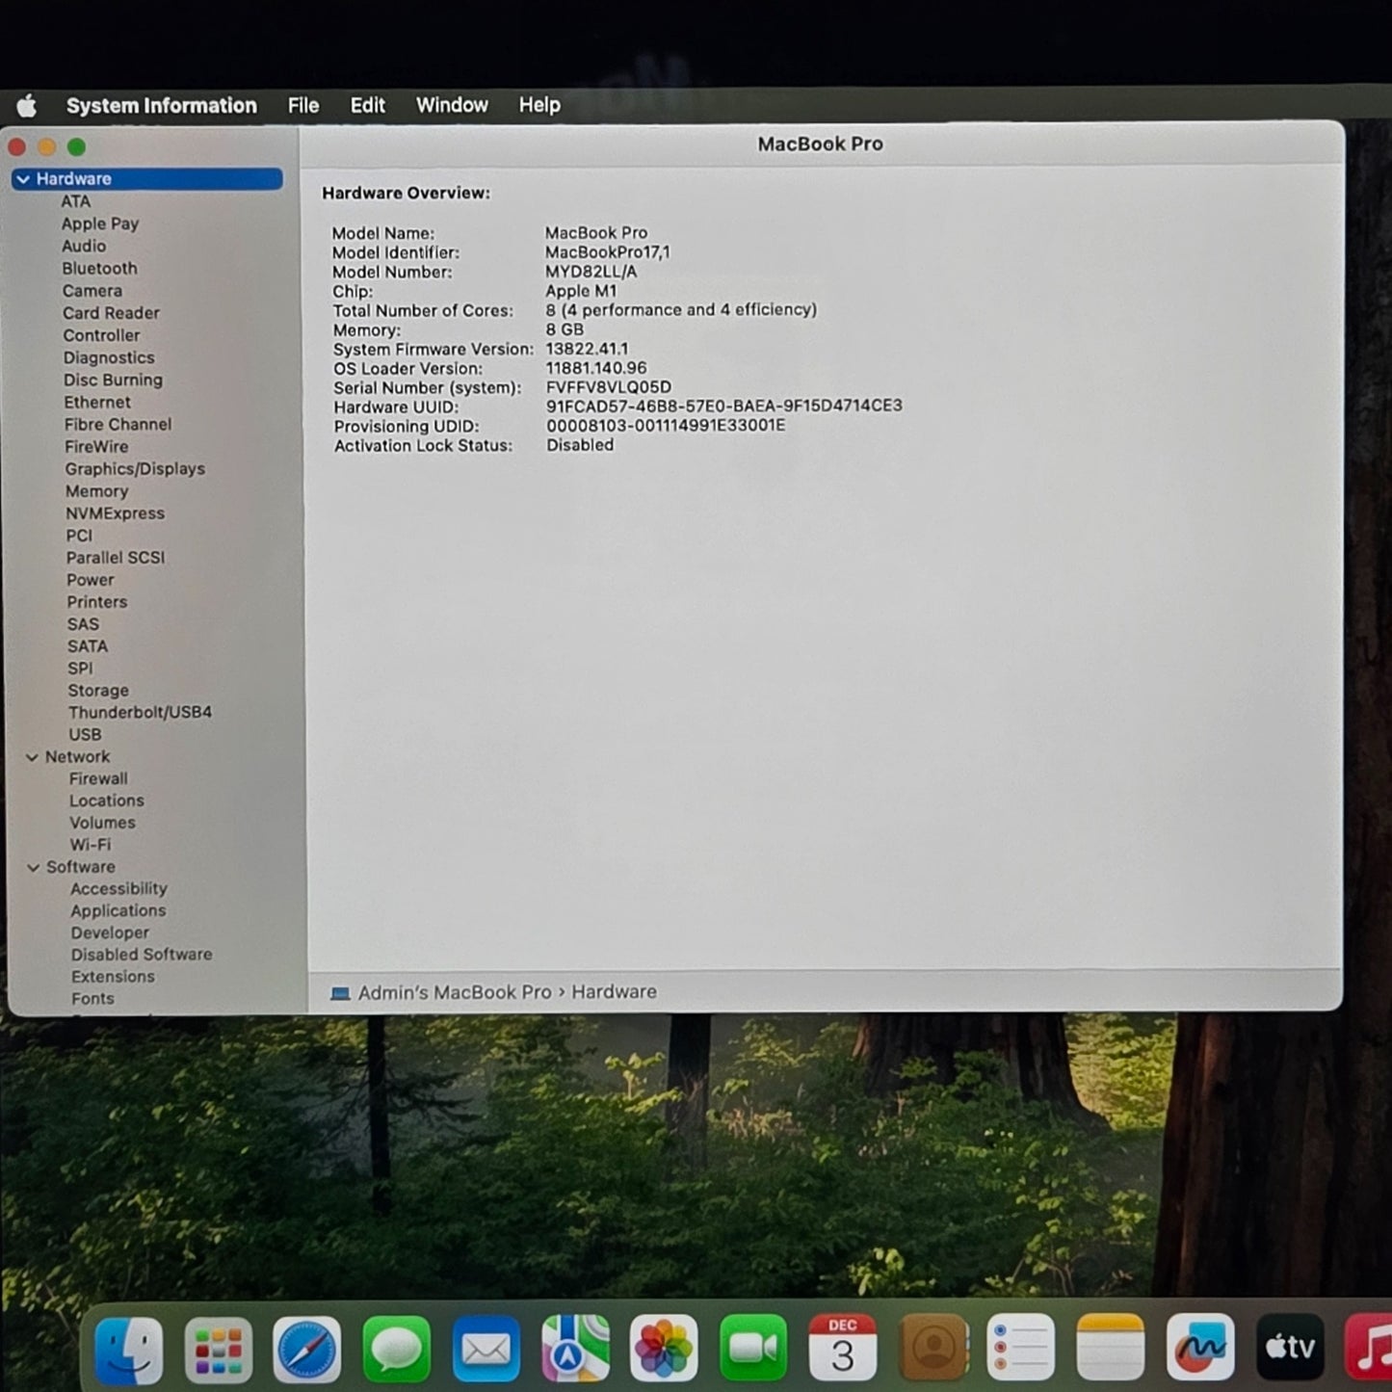1392x1392 pixels.
Task: Click the Apple menu logo
Action: (27, 106)
